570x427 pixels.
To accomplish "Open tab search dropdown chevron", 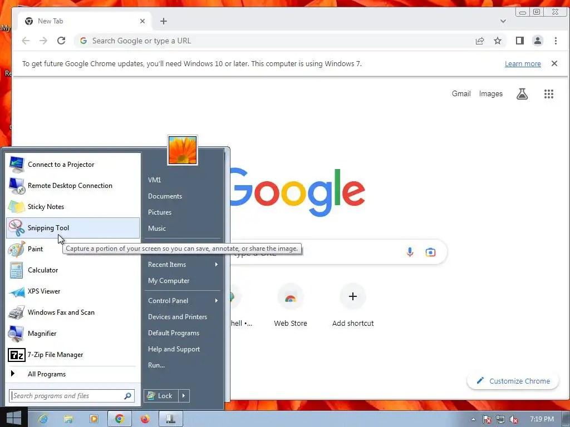I will pyautogui.click(x=503, y=21).
